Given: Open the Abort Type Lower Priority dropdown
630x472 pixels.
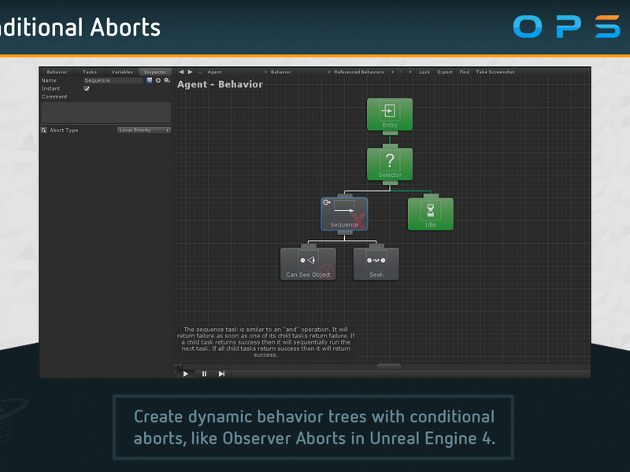Looking at the screenshot, I should (144, 130).
